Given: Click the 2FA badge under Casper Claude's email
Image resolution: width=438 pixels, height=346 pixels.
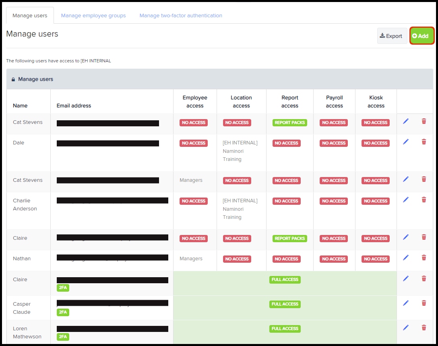Looking at the screenshot, I should click(63, 312).
